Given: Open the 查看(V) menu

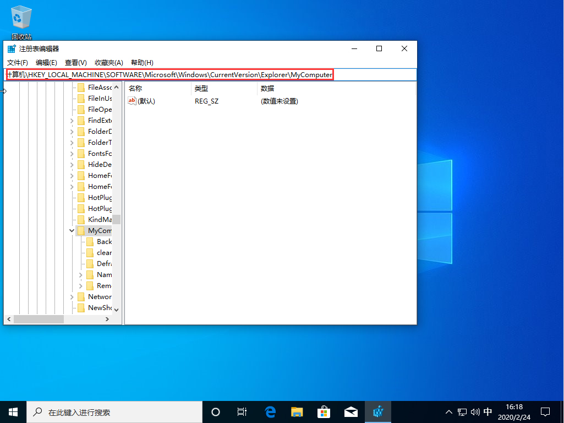Looking at the screenshot, I should click(75, 62).
